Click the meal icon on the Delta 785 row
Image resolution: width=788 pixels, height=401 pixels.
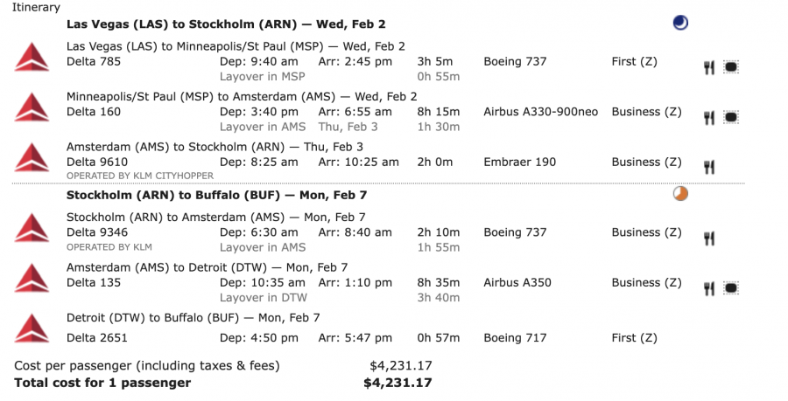[709, 68]
